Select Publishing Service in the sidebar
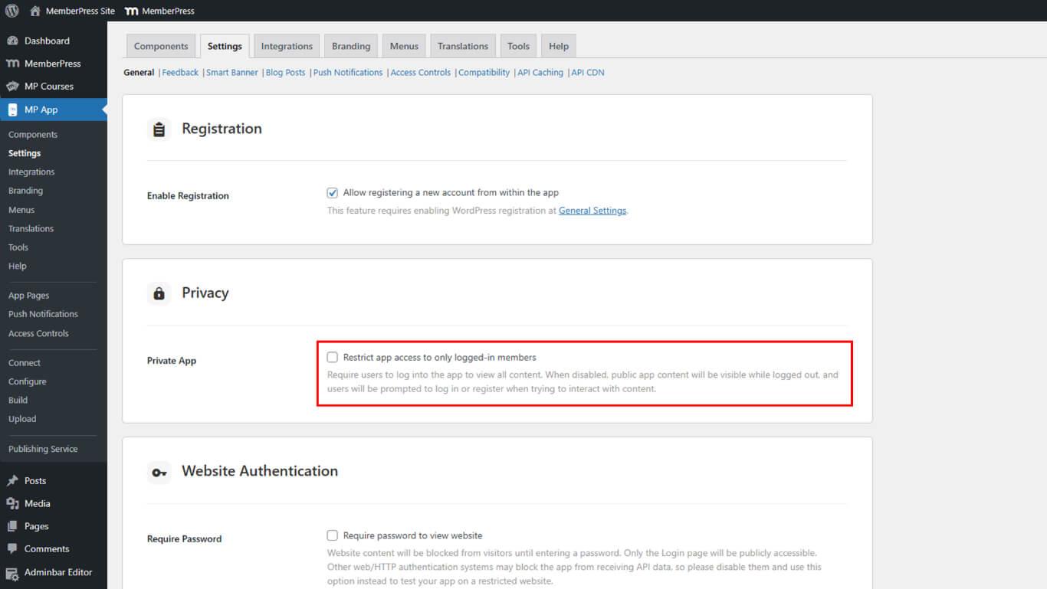This screenshot has height=589, width=1047. coord(43,449)
